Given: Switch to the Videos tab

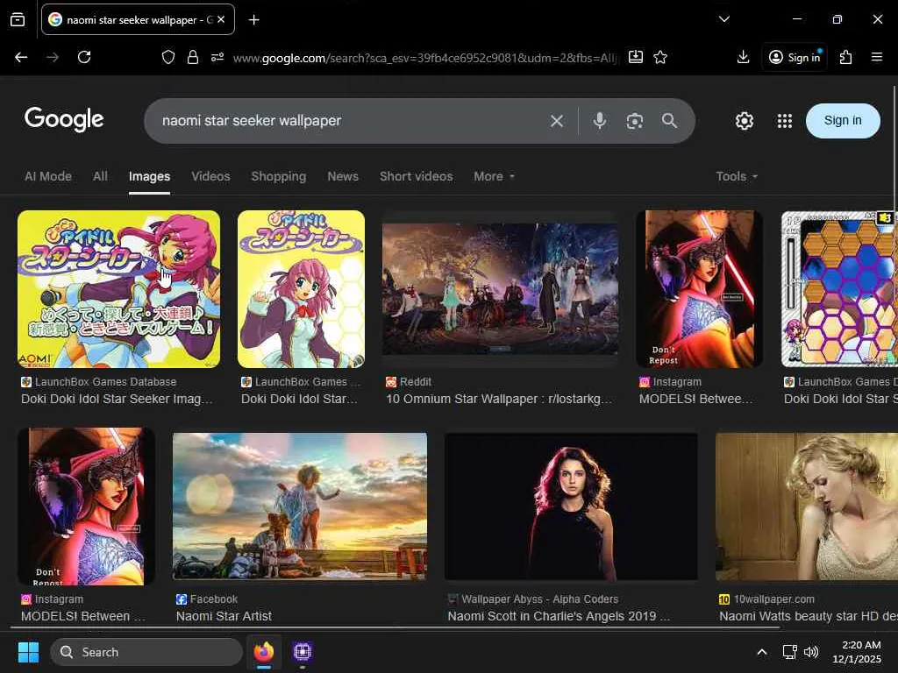Looking at the screenshot, I should point(210,176).
